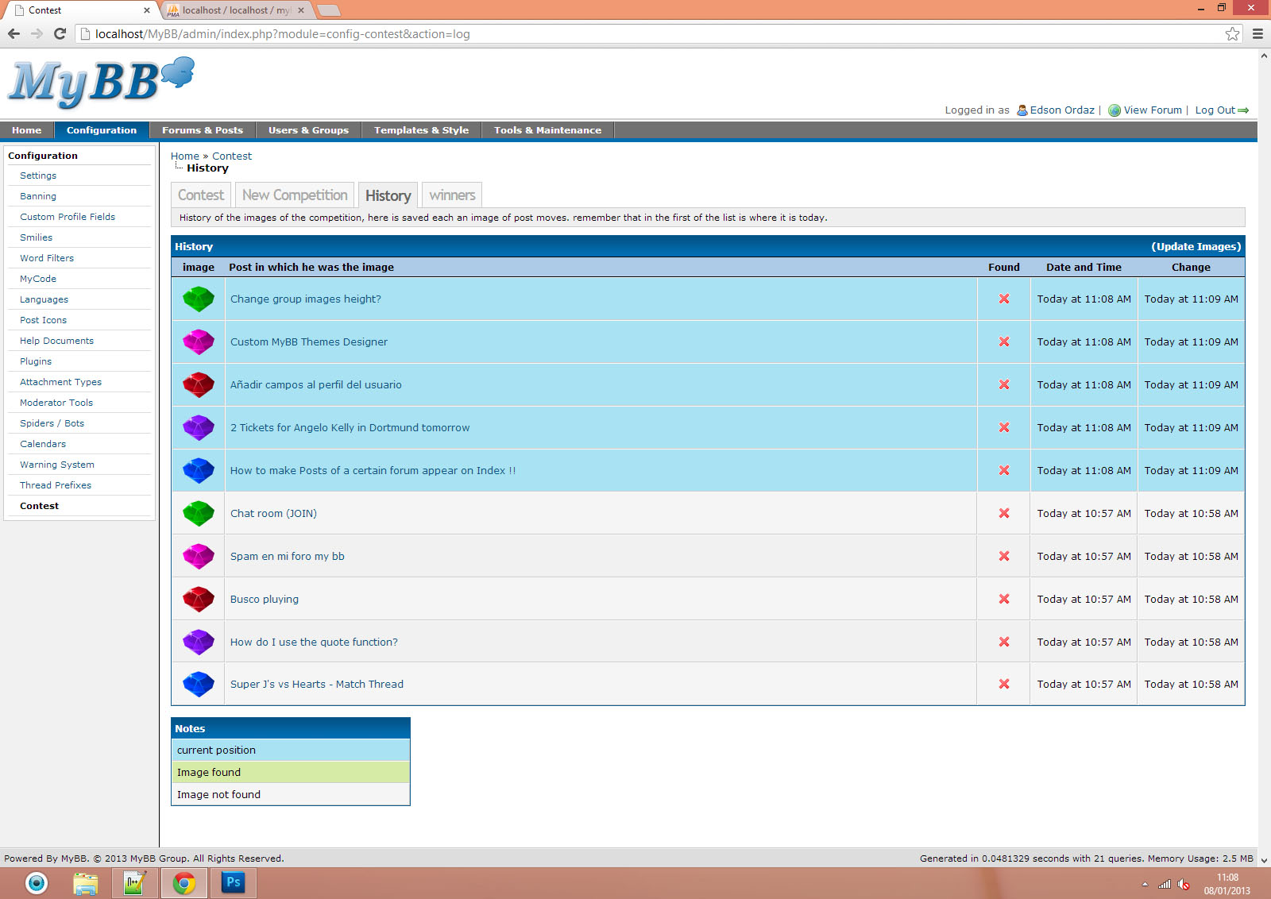1271x899 pixels.
Task: Click the Update Images link
Action: tap(1196, 247)
